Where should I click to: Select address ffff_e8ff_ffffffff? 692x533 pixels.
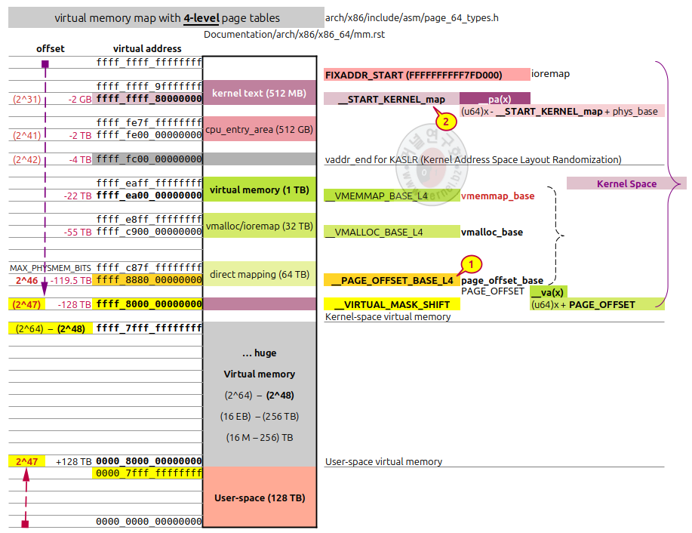click(x=149, y=219)
